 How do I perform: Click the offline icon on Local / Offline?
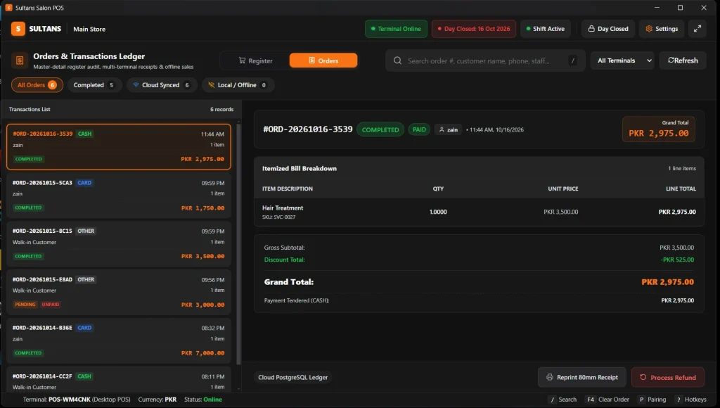click(211, 85)
